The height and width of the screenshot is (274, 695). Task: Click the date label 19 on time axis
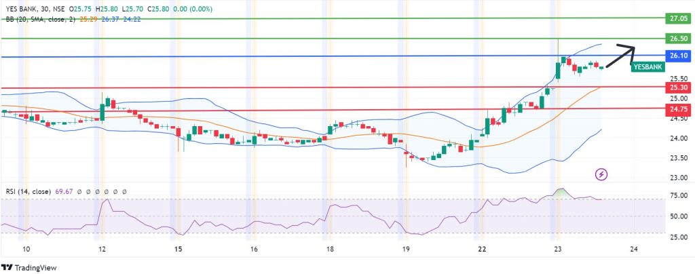coord(405,249)
